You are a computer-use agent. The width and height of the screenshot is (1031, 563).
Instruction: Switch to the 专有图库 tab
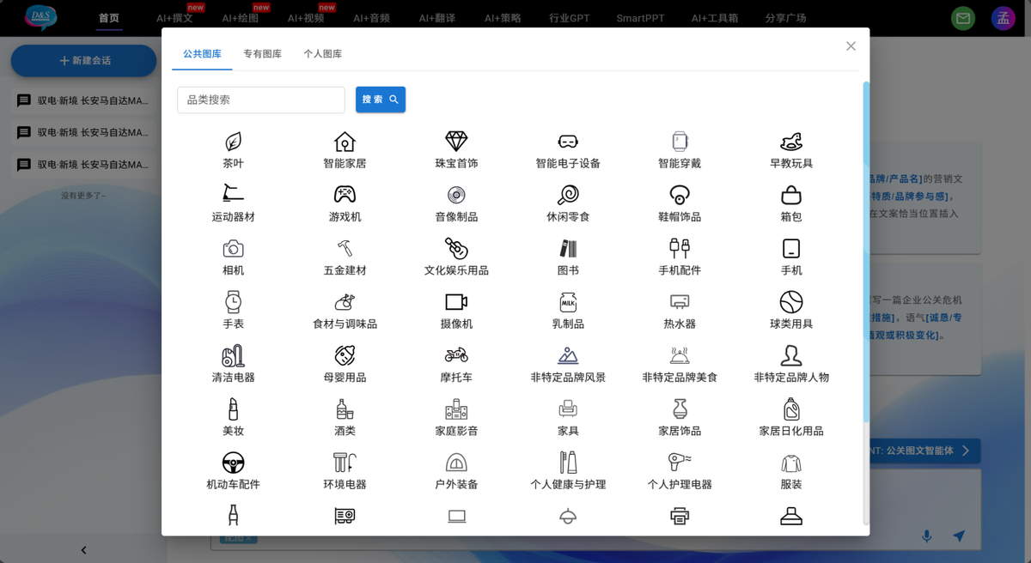[x=262, y=54]
